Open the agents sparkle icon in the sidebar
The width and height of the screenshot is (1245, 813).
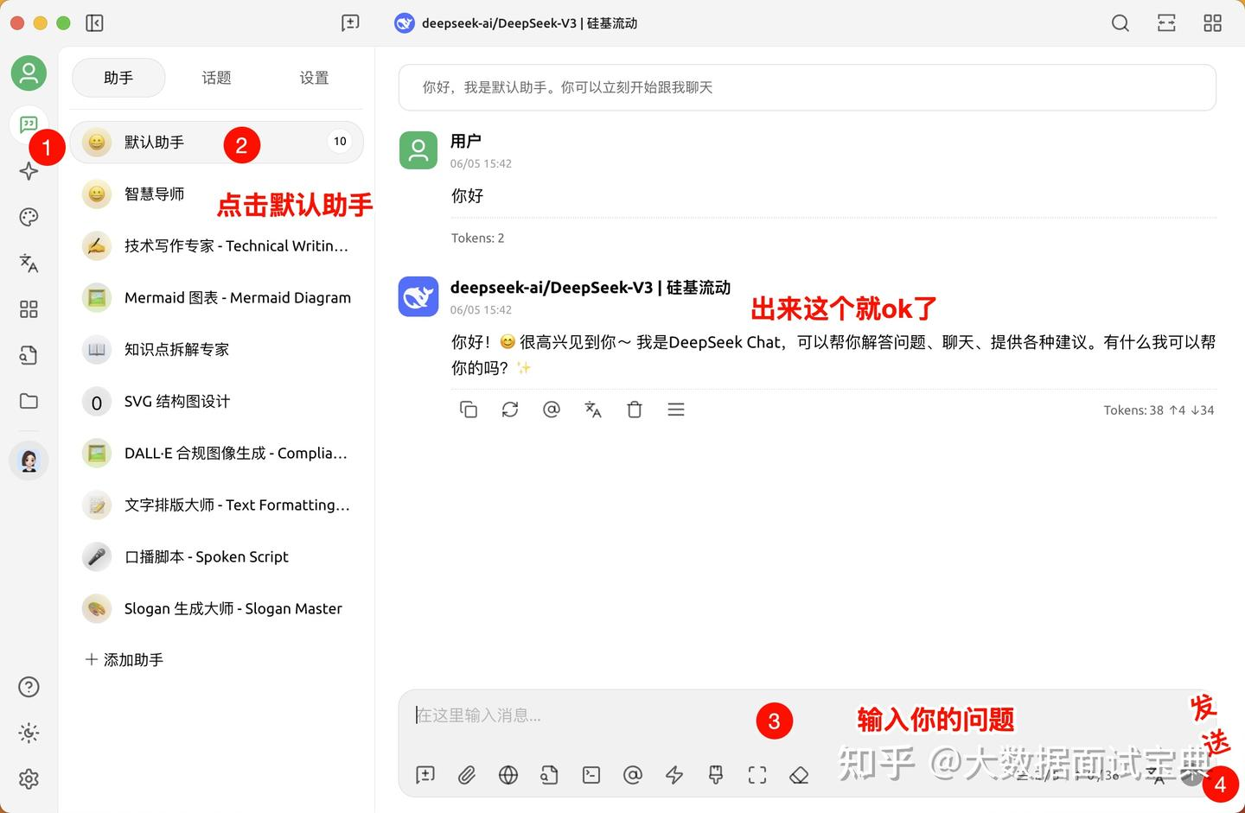click(29, 171)
